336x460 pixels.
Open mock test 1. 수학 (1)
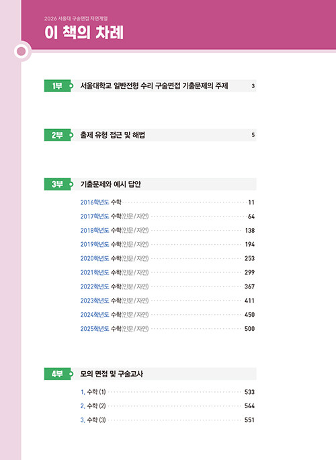pyautogui.click(x=167, y=392)
